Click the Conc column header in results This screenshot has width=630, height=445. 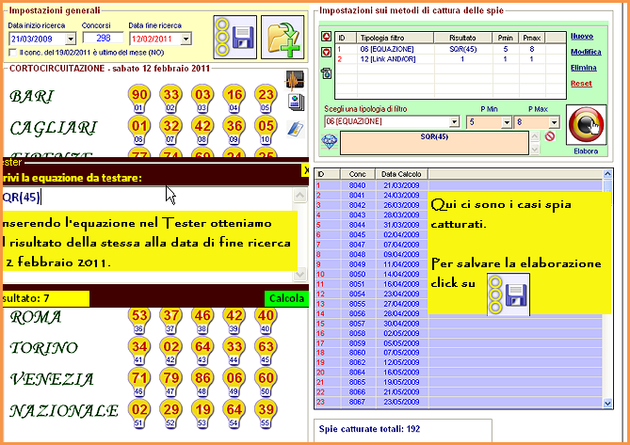coord(357,174)
